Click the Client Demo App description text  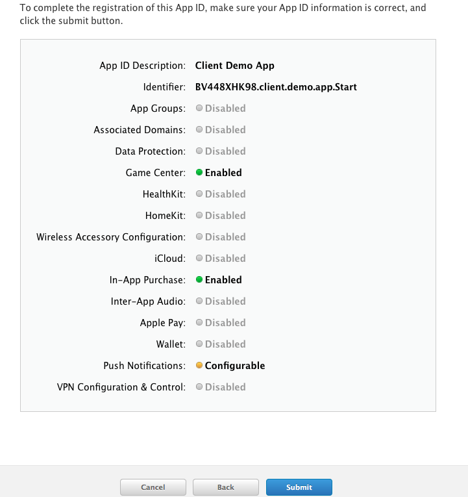point(234,66)
